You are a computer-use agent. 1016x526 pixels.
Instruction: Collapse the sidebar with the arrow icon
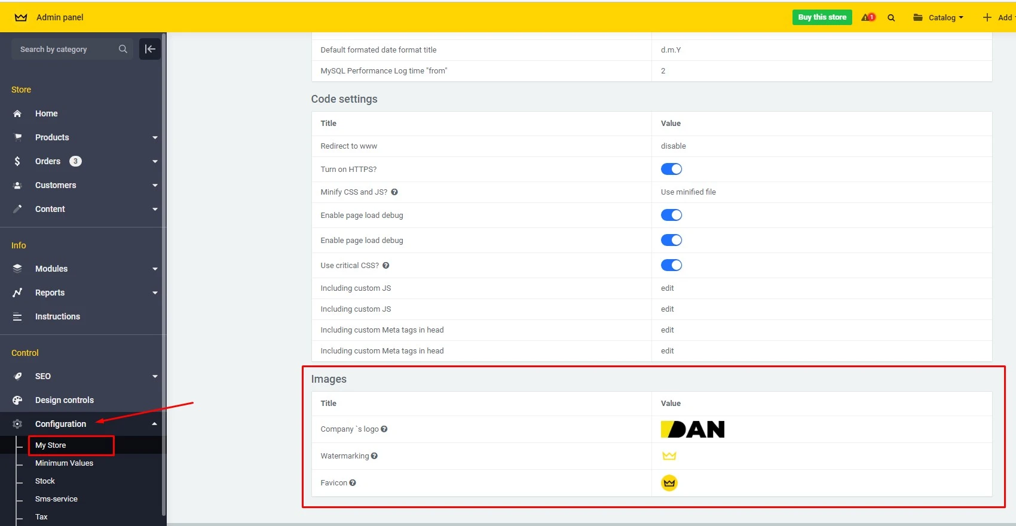149,49
